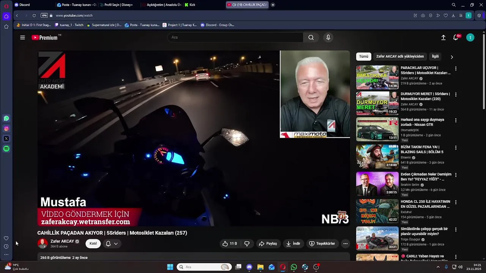Viewport: 486px width, 273px height.
Task: Open Spotify in Opera sidebar
Action: click(6, 149)
